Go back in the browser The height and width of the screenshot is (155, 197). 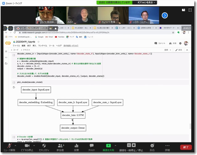(x=6, y=32)
